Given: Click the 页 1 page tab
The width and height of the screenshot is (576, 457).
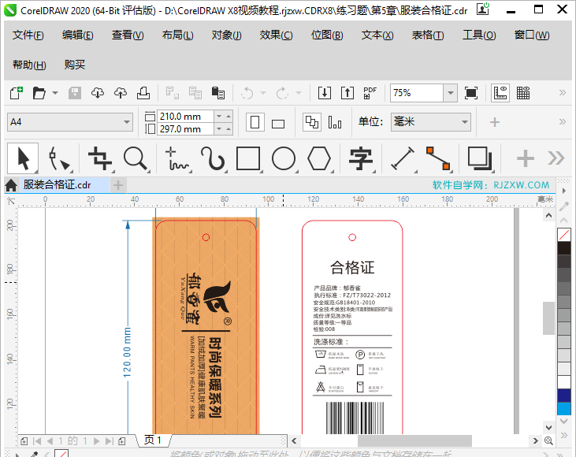Looking at the screenshot, I should (x=152, y=440).
